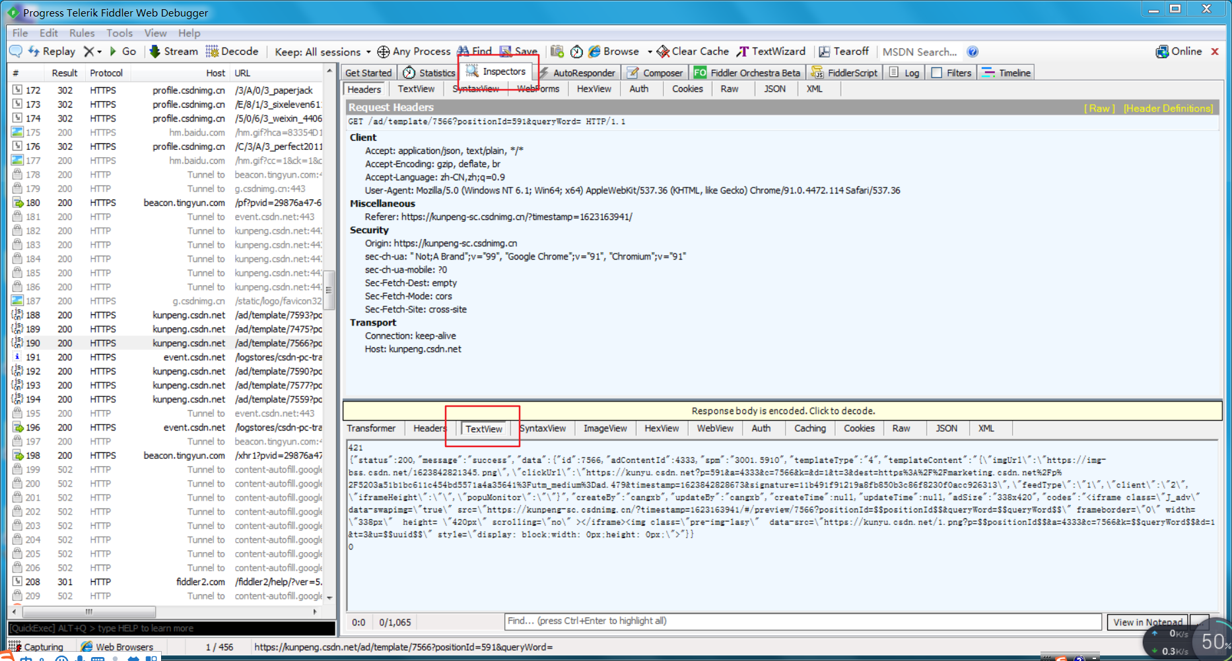Open the Get Started tab

[368, 73]
